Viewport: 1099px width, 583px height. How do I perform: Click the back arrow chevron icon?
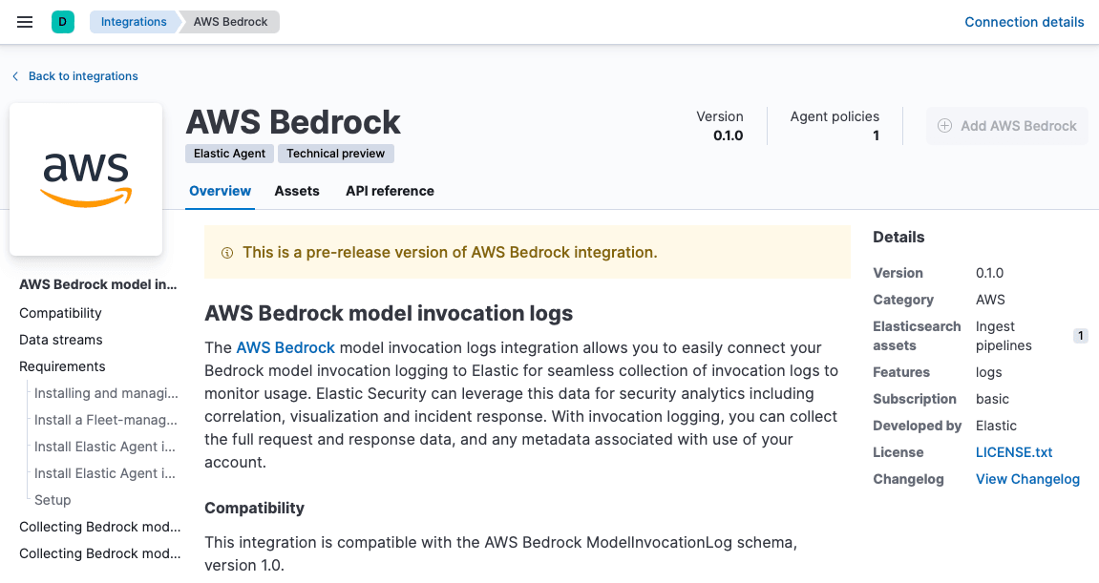pyautogui.click(x=15, y=76)
